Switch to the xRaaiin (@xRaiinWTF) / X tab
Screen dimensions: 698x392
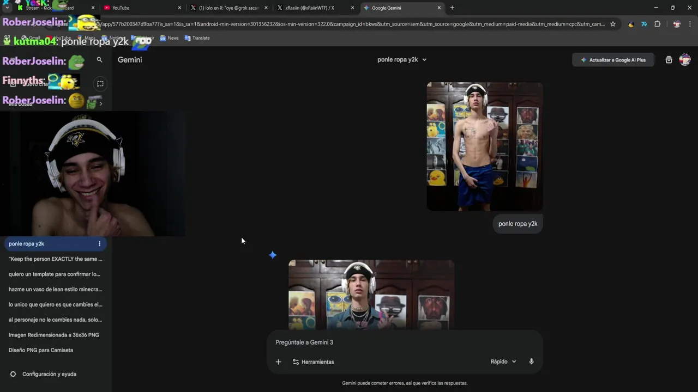pyautogui.click(x=315, y=8)
